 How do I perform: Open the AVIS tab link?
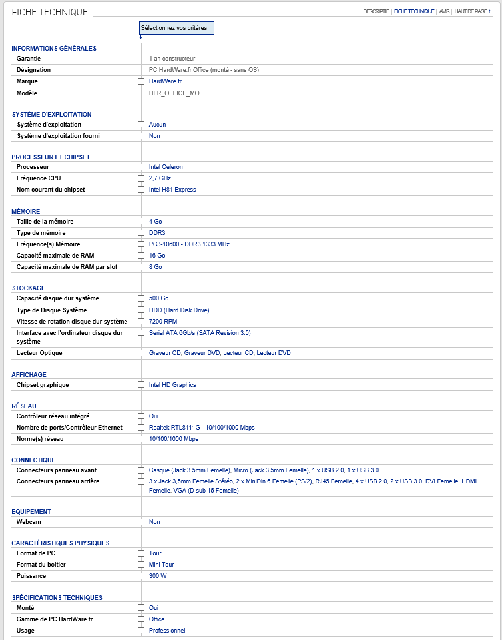pos(444,11)
